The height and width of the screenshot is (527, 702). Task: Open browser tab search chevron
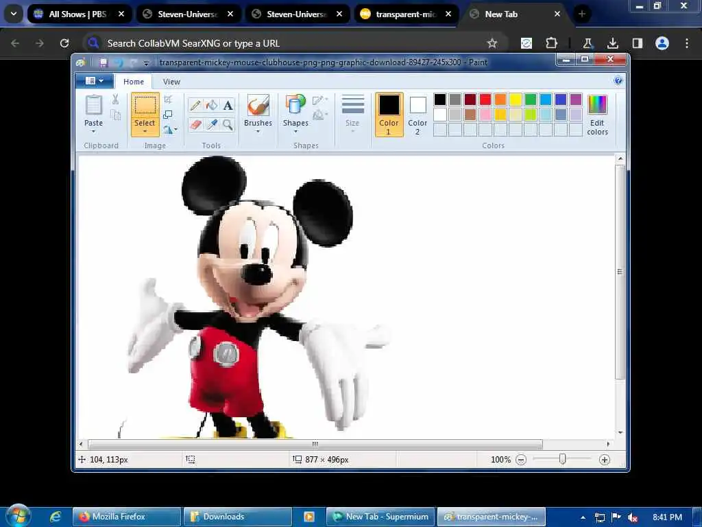[x=14, y=14]
